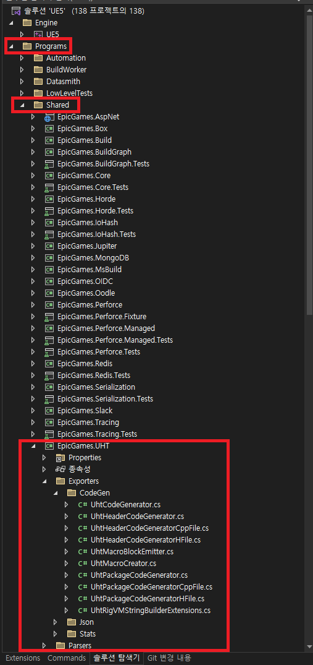Click the Parsers folder icon
313x665 pixels.
click(x=61, y=645)
